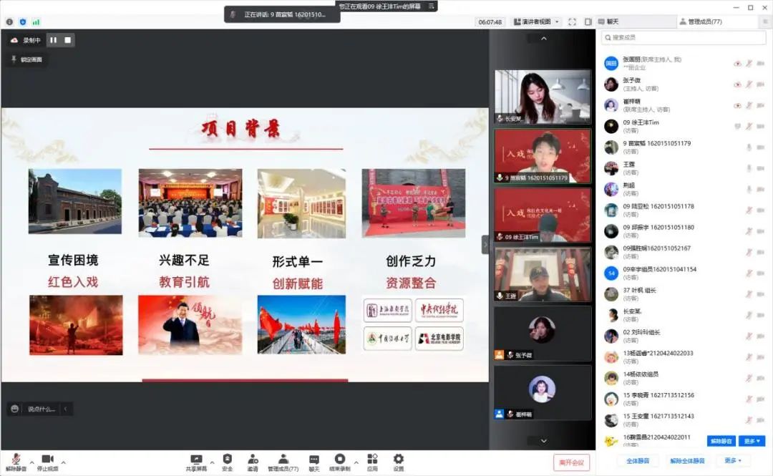Click the 锁定画面 pin icon

click(15, 60)
